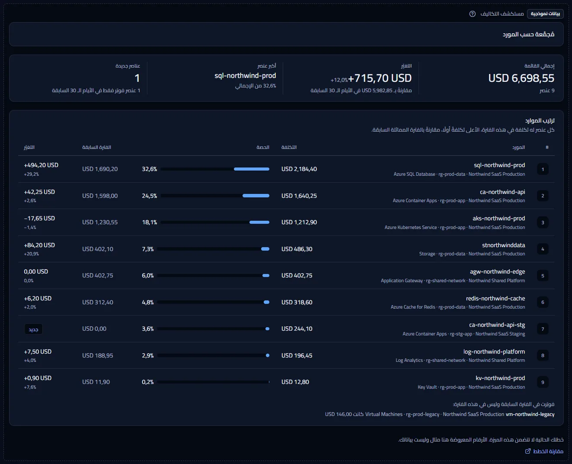This screenshot has width=572, height=464.
Task: Click the بيانات نموذجية badge
Action: (545, 14)
